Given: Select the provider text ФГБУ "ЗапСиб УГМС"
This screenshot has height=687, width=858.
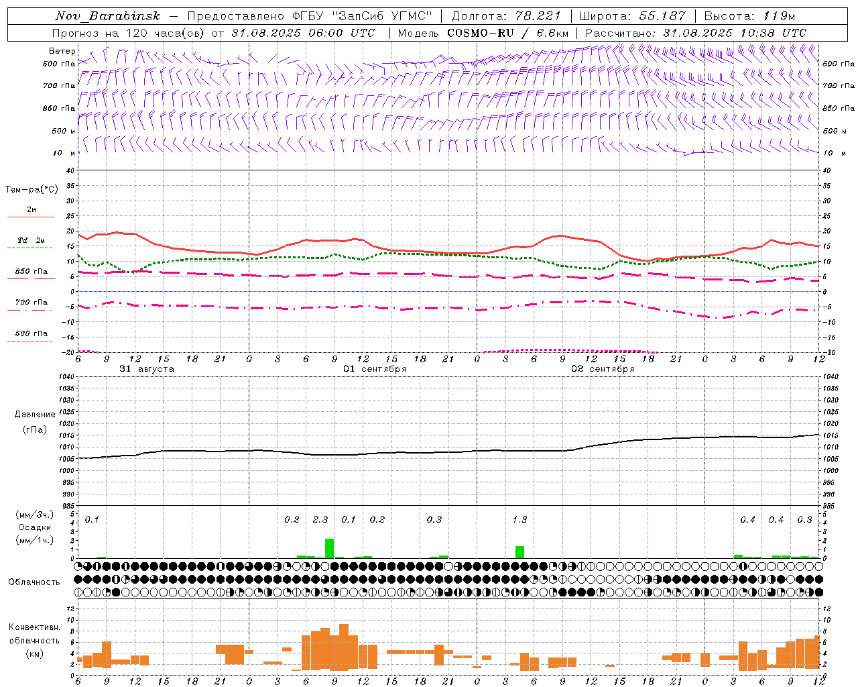Looking at the screenshot, I should [363, 16].
